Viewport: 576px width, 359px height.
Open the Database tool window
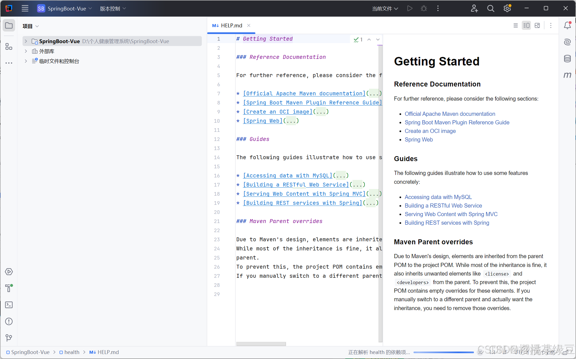[x=567, y=59]
